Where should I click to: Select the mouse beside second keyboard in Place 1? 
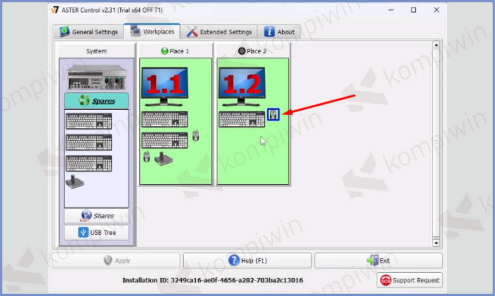click(x=195, y=136)
